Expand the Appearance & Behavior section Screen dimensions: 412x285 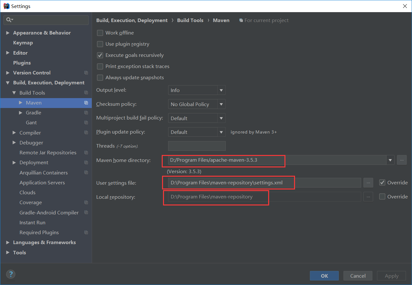(x=8, y=32)
